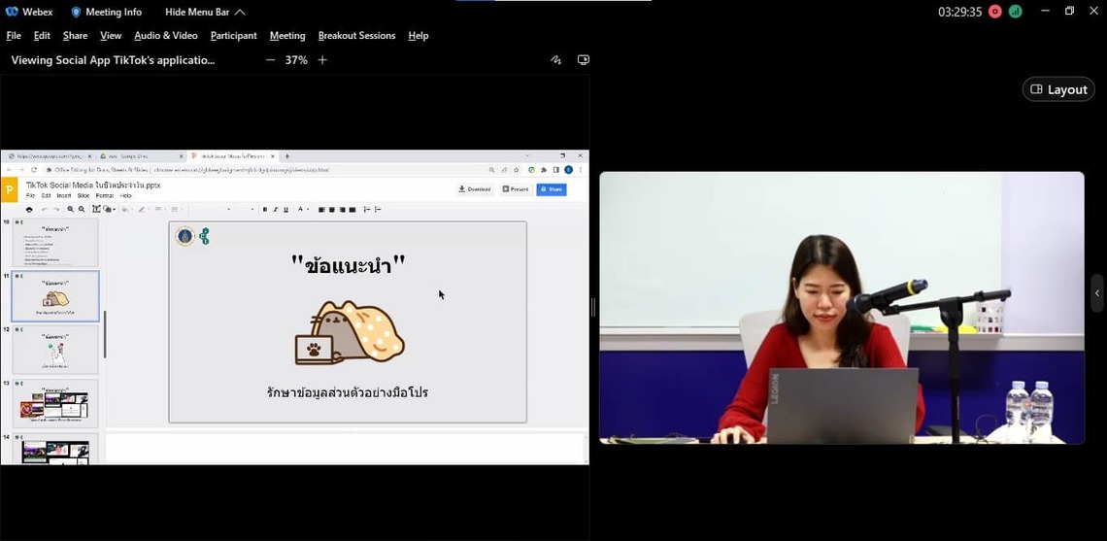Click the Webex logo icon

pyautogui.click(x=12, y=12)
